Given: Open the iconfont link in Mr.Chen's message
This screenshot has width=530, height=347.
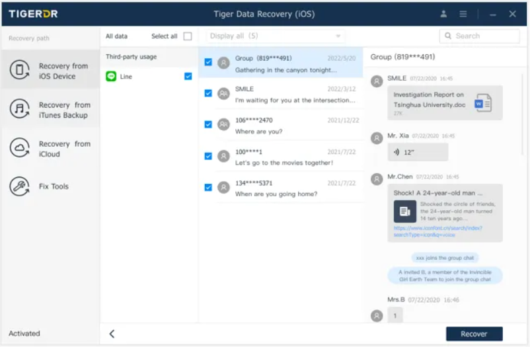Looking at the screenshot, I should point(437,231).
